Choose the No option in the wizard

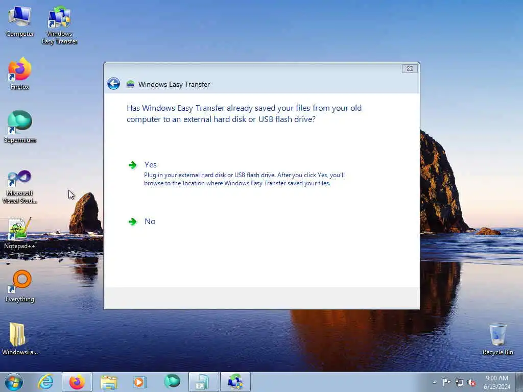(x=150, y=222)
